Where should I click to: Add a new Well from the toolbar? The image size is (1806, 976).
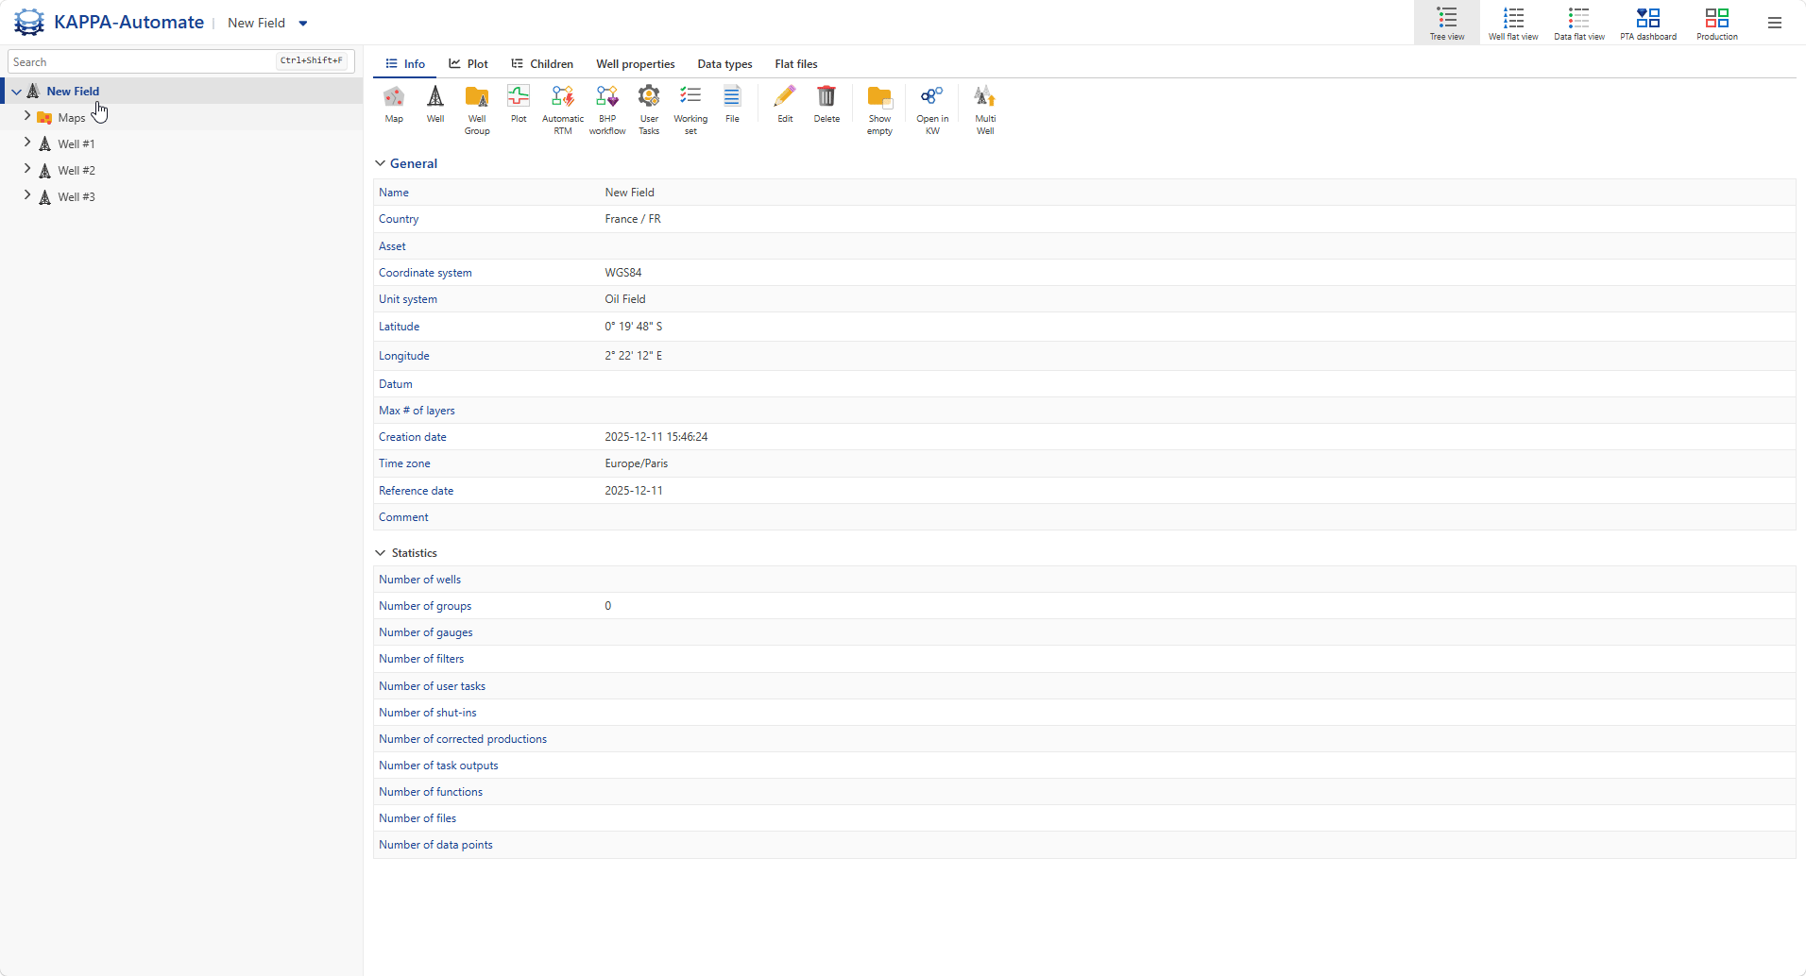435,105
